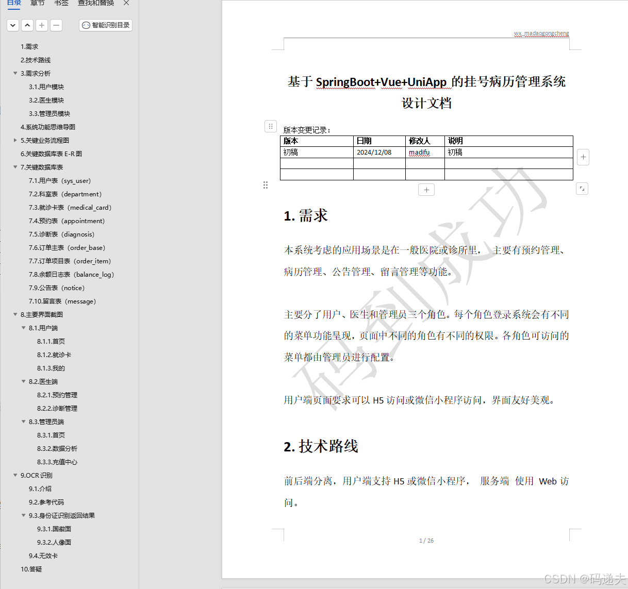Collapse the 3.需求分析 outline node
The image size is (628, 589).
pyautogui.click(x=15, y=73)
